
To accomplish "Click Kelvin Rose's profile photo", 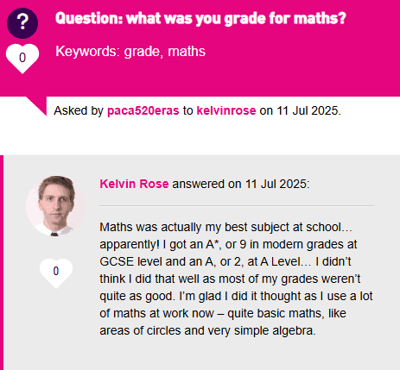I will (56, 206).
